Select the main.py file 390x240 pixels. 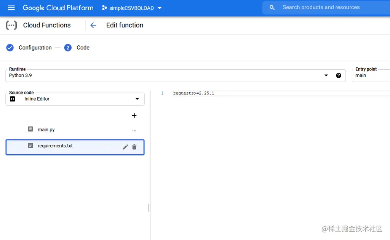75,130
